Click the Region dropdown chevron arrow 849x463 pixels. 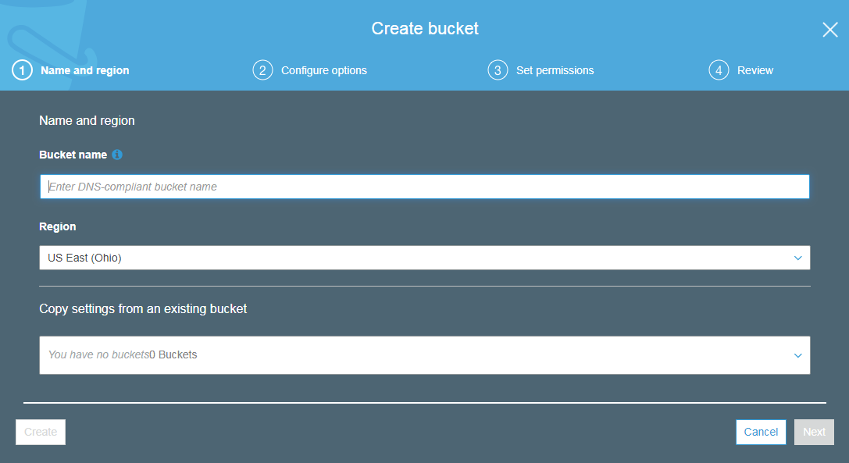point(797,258)
